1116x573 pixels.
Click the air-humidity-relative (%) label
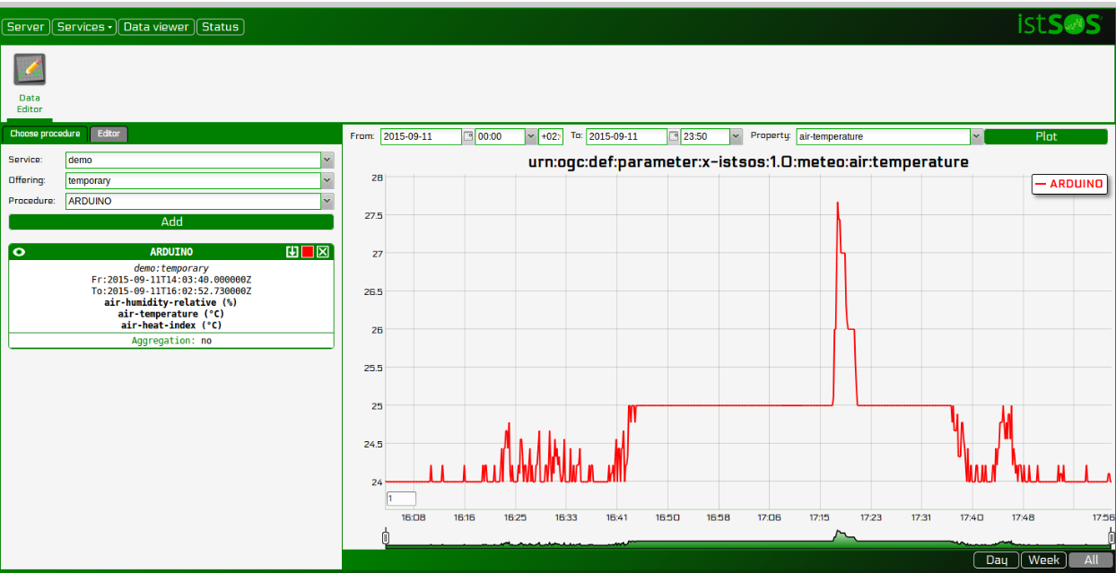171,303
